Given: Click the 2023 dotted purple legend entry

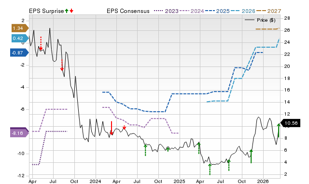Looking at the screenshot, I should (166, 11).
